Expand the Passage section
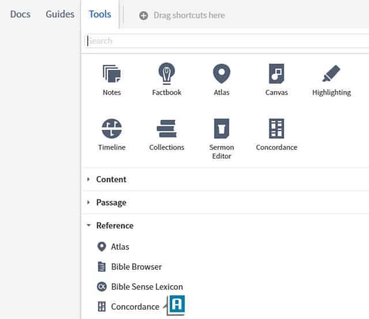The height and width of the screenshot is (319, 369). point(111,202)
